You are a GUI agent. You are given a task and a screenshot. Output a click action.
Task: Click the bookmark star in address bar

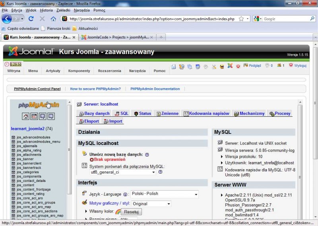coord(241,19)
